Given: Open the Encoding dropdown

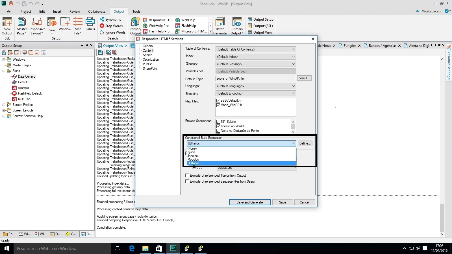Looking at the screenshot, I should (x=256, y=93).
